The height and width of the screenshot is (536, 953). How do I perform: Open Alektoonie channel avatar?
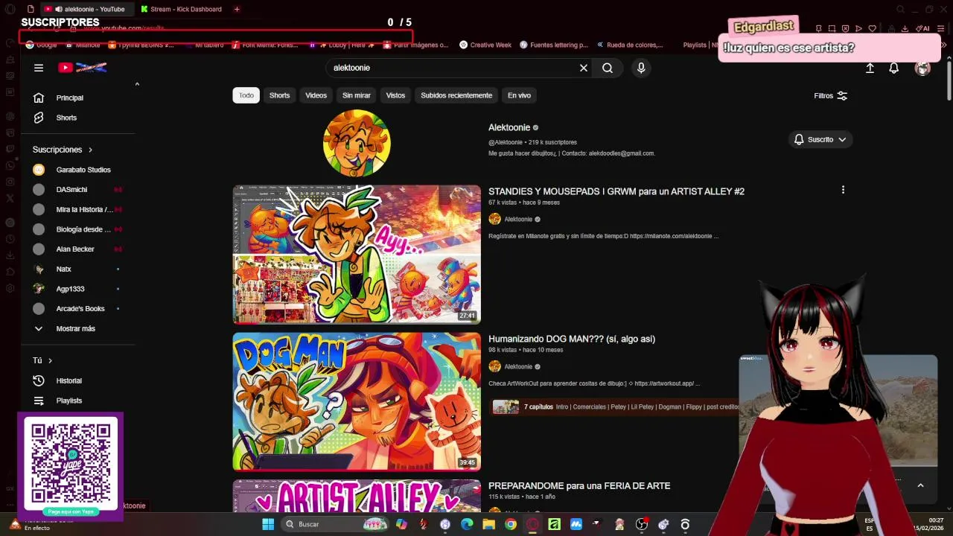point(357,143)
